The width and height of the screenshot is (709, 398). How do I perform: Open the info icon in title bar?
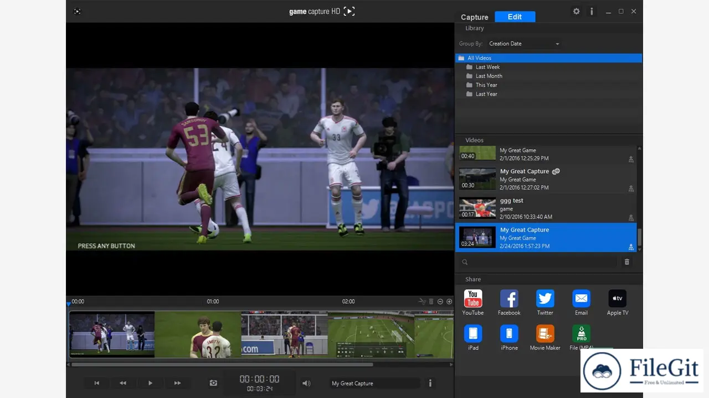(592, 11)
